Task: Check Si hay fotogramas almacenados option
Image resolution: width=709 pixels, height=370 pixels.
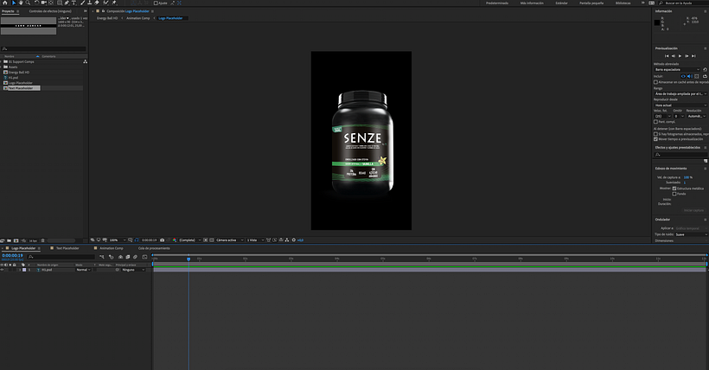Action: (655, 134)
